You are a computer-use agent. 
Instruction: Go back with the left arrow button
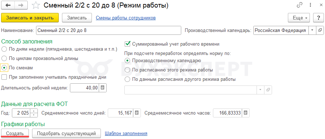pos(9,5)
